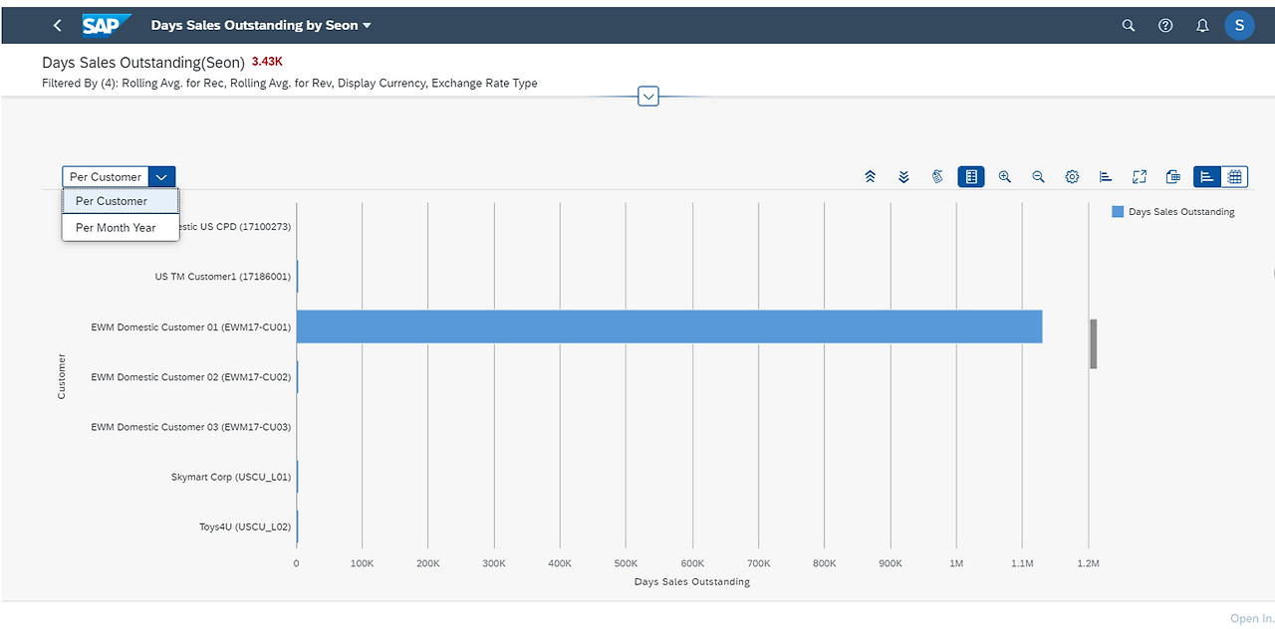
Task: Select Per Month Year option
Action: coord(121,228)
